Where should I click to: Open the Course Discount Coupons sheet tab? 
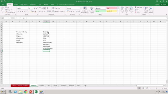click(20, 86)
